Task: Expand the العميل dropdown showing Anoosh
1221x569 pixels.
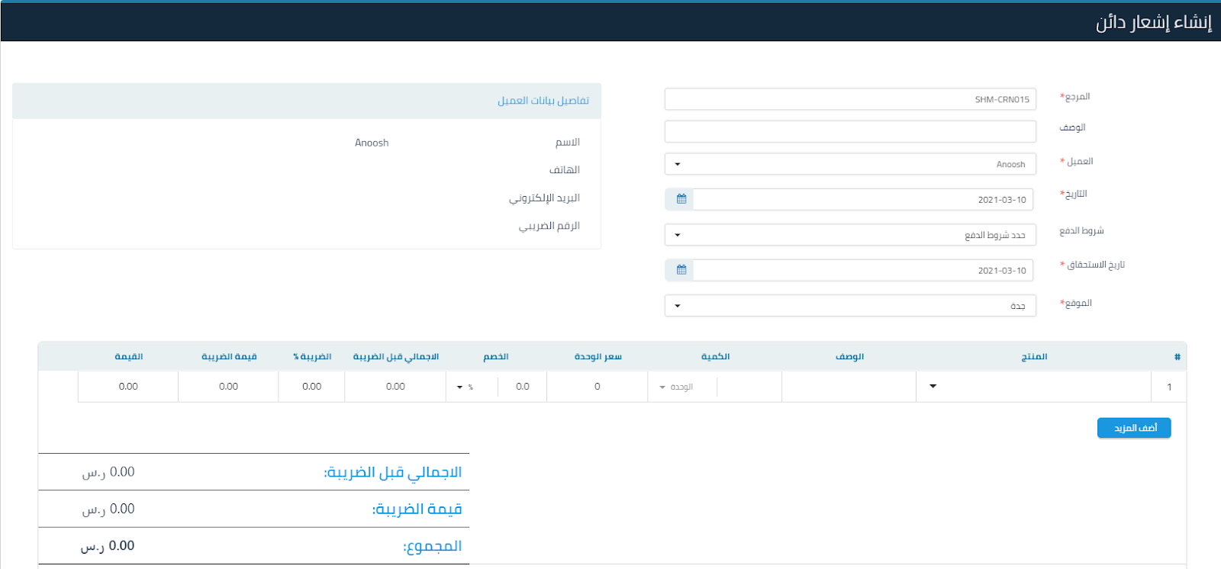Action: pos(850,164)
